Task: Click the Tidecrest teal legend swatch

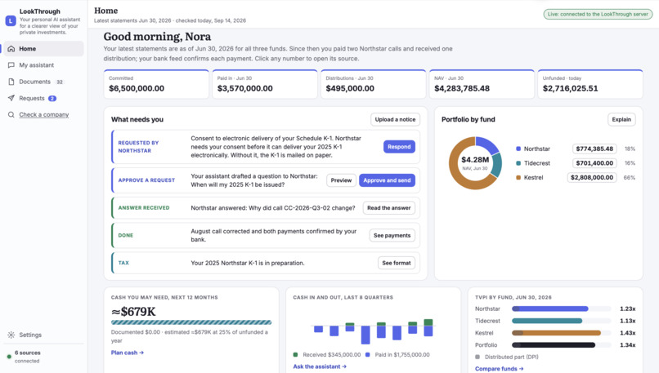Action: click(x=518, y=163)
